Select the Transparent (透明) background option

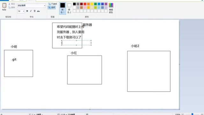click(52, 8)
